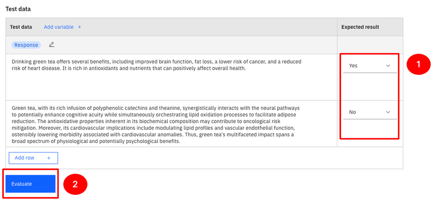Screen dimensions: 436x205
Task: Click the second response text about polyphenolic catechins
Action: click(156, 125)
